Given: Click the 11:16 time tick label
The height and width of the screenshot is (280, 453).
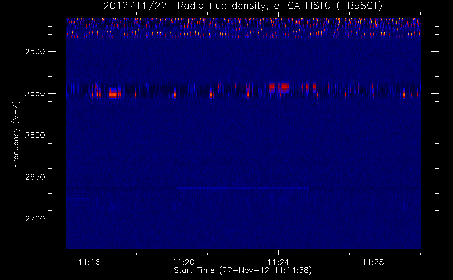Looking at the screenshot, I should point(89,262).
